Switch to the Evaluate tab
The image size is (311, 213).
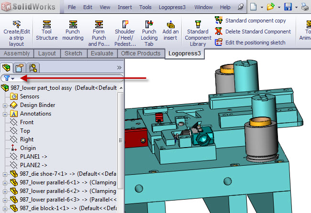coord(102,53)
